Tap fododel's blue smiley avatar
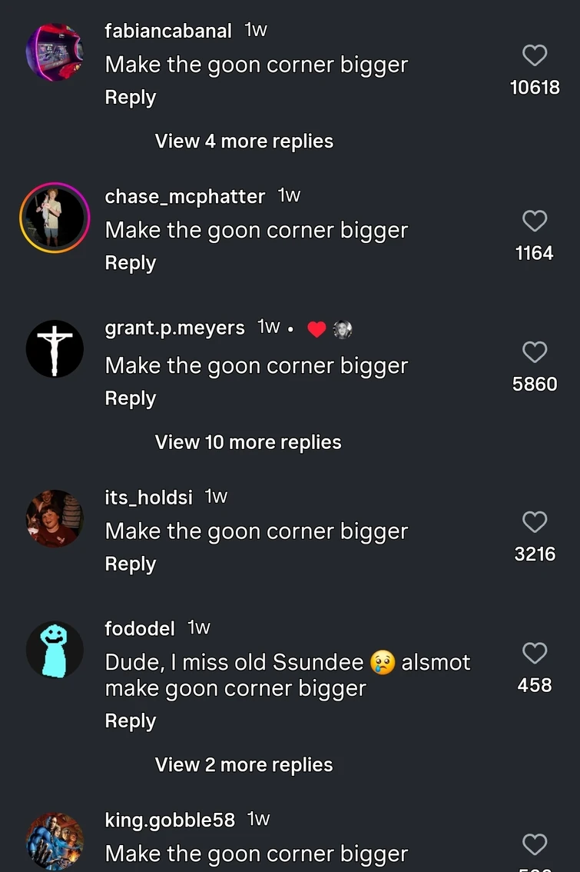The width and height of the screenshot is (580, 872). tap(55, 650)
